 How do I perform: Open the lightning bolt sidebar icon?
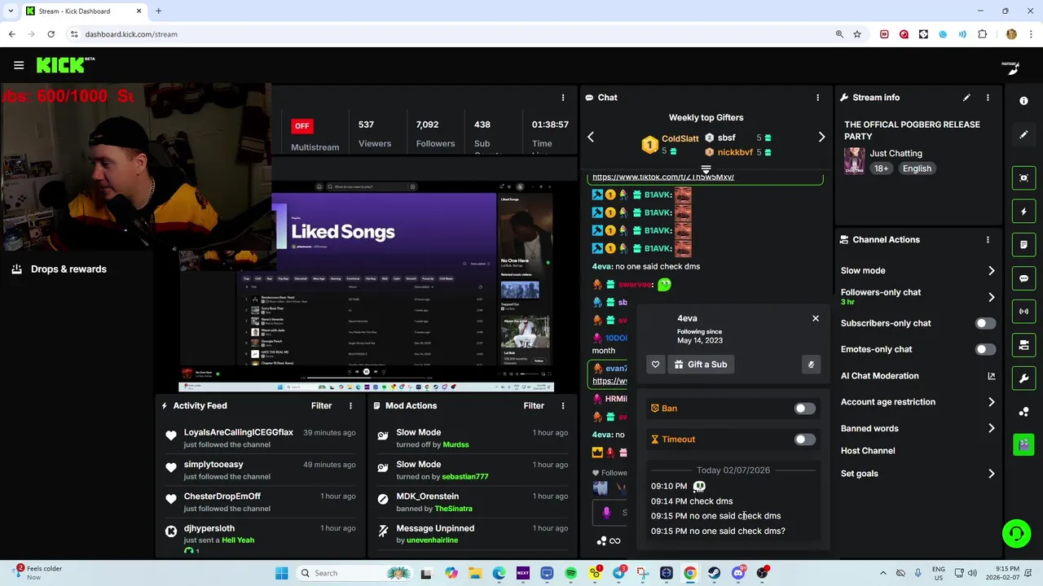tap(1024, 212)
